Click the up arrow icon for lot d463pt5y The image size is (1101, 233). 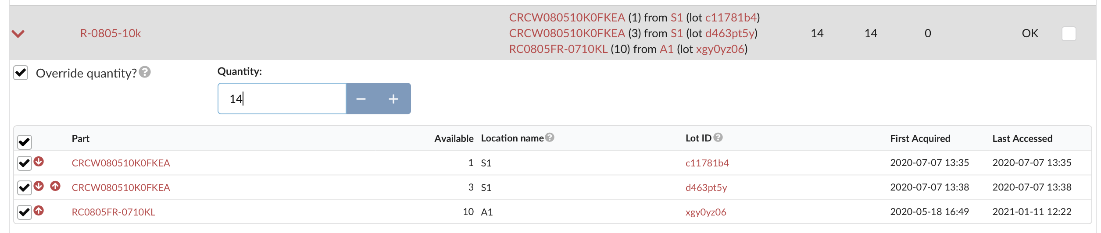[x=55, y=186]
